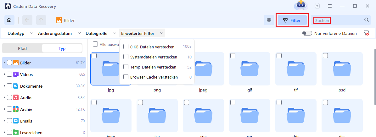This screenshot has height=137, width=376.
Task: Expand the Archiv tree node arrow
Action: coord(4,109)
